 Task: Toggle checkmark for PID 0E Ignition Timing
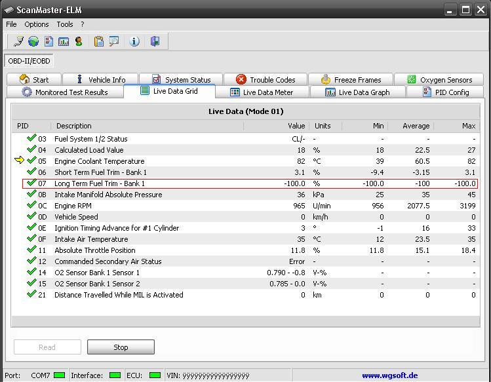(31, 227)
